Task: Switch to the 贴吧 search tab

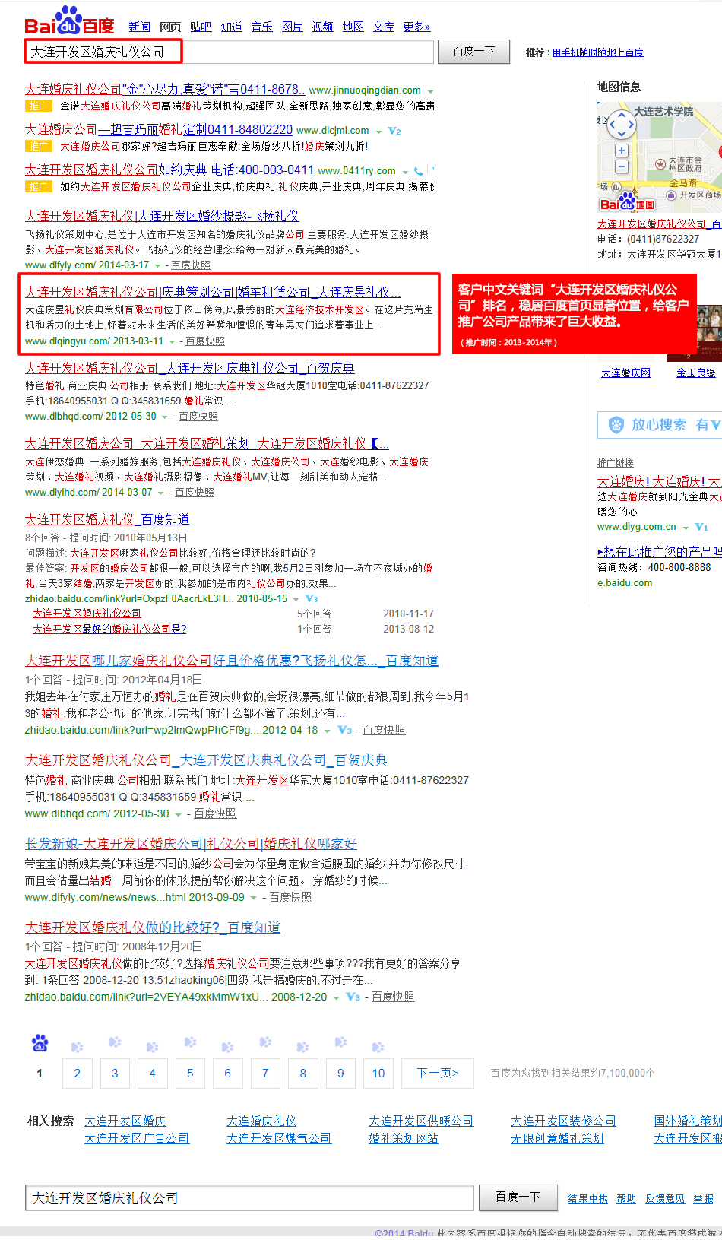Action: (x=201, y=27)
